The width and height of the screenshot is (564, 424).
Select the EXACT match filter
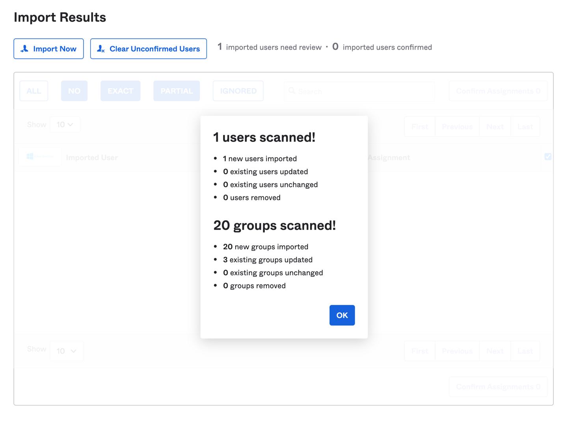pos(120,91)
